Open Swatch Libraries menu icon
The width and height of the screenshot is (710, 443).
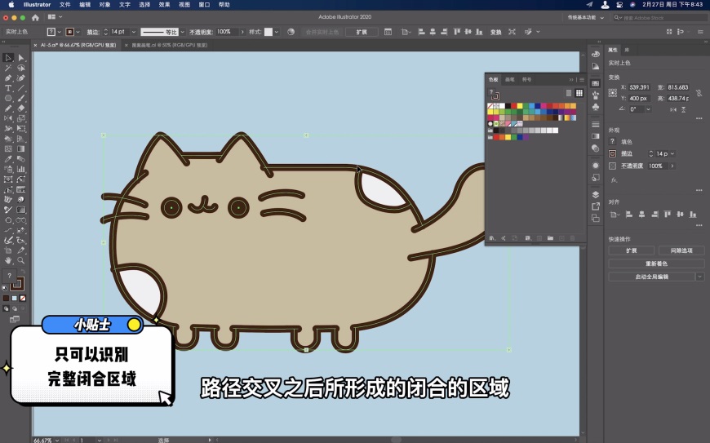492,238
